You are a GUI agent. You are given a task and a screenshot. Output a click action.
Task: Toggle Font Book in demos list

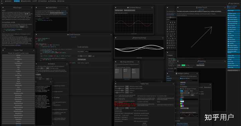[x=234, y=26]
